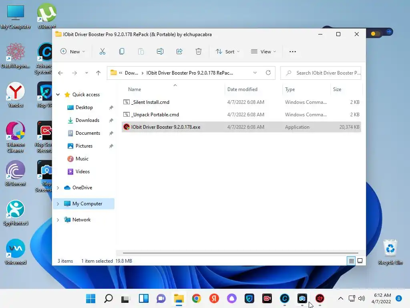This screenshot has height=308, width=410.
Task: Click the Rename icon in toolbar
Action: click(160, 52)
